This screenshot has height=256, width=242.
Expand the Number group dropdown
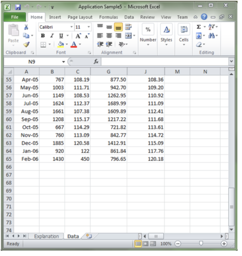[x=148, y=45]
